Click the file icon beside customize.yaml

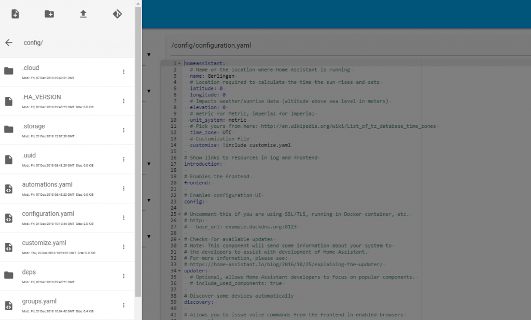pyautogui.click(x=8, y=246)
